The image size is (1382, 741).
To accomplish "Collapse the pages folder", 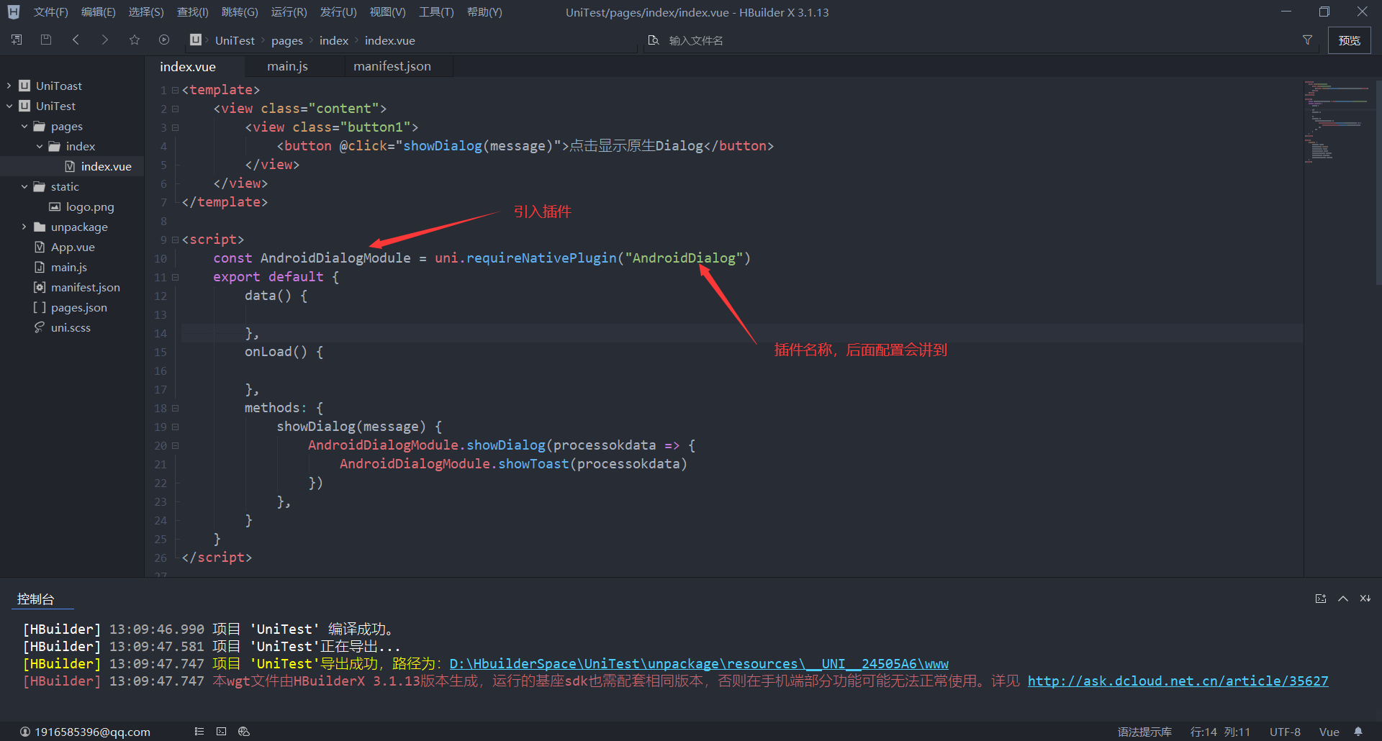I will (x=24, y=126).
